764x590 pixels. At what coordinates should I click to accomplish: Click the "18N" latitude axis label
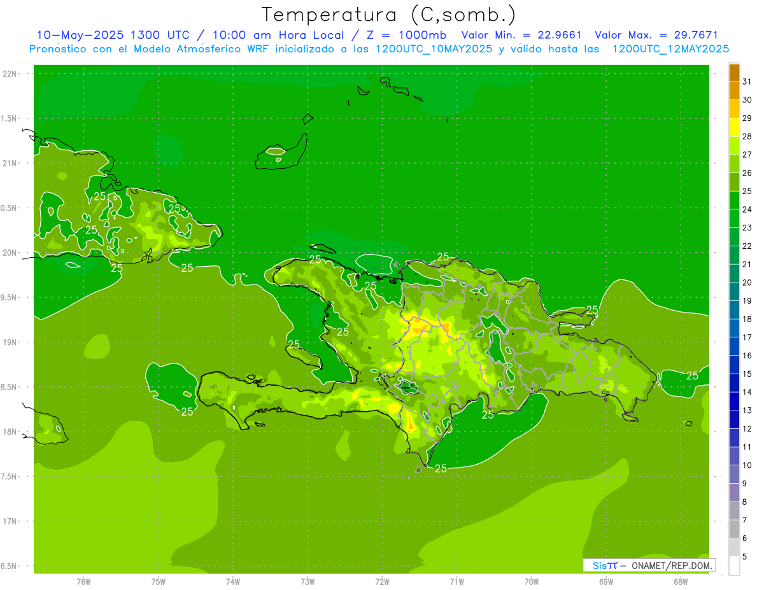(11, 432)
